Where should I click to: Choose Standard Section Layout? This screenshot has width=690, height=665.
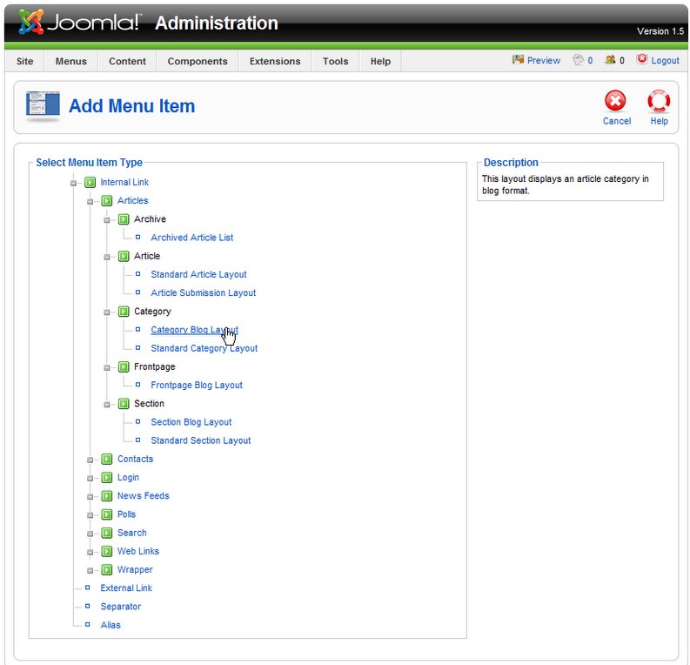(x=201, y=440)
